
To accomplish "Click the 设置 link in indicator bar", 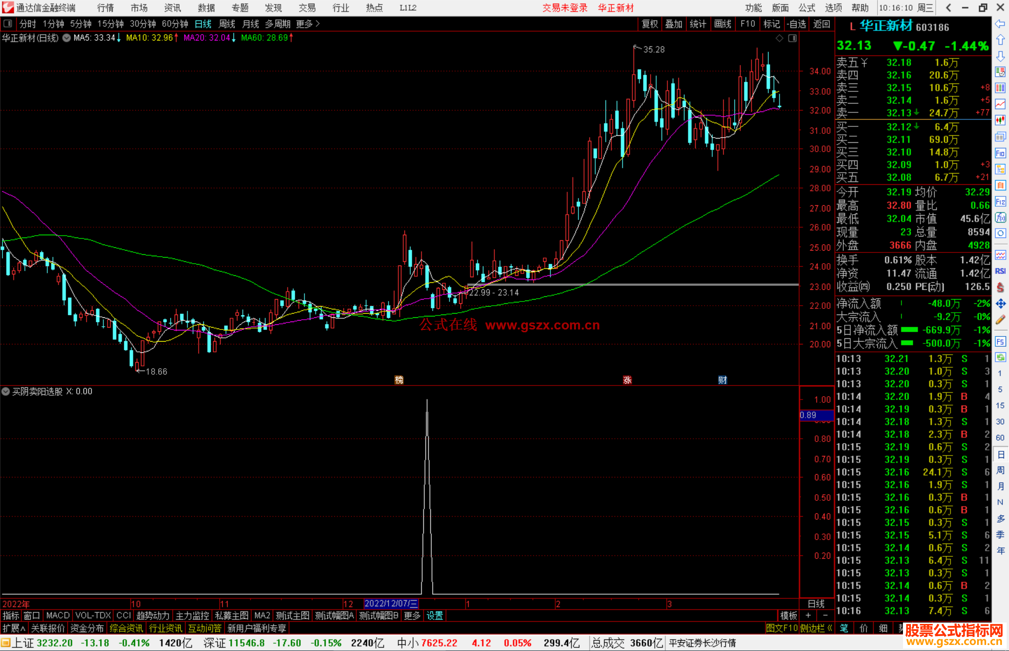I will 434,616.
